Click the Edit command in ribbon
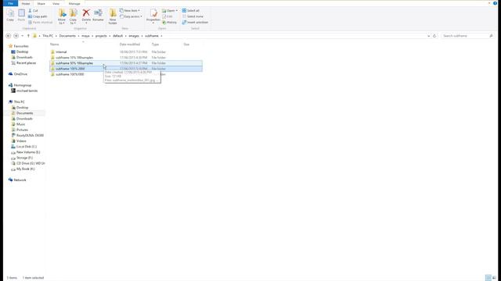Image resolution: width=501 pixels, height=281 pixels. pos(168,16)
